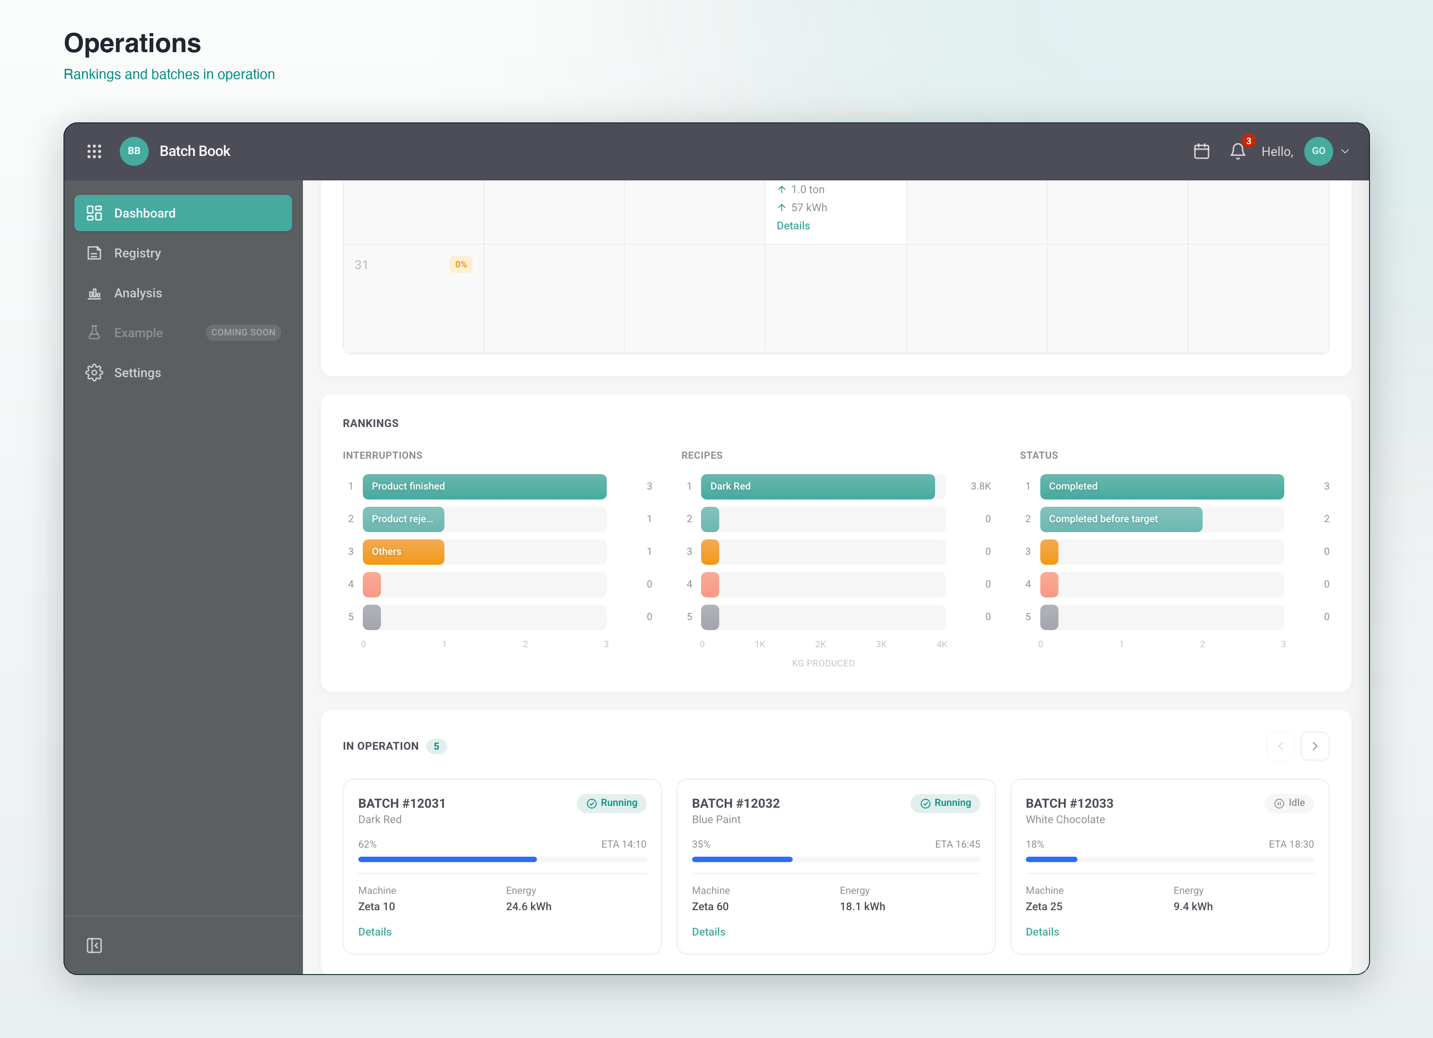Open the calendar icon in header

(x=1201, y=151)
